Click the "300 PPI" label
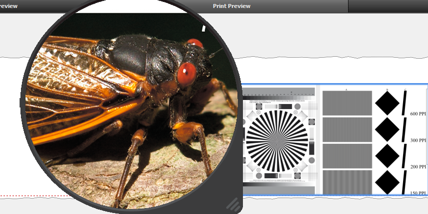This screenshot has width=428, height=214. [x=418, y=140]
